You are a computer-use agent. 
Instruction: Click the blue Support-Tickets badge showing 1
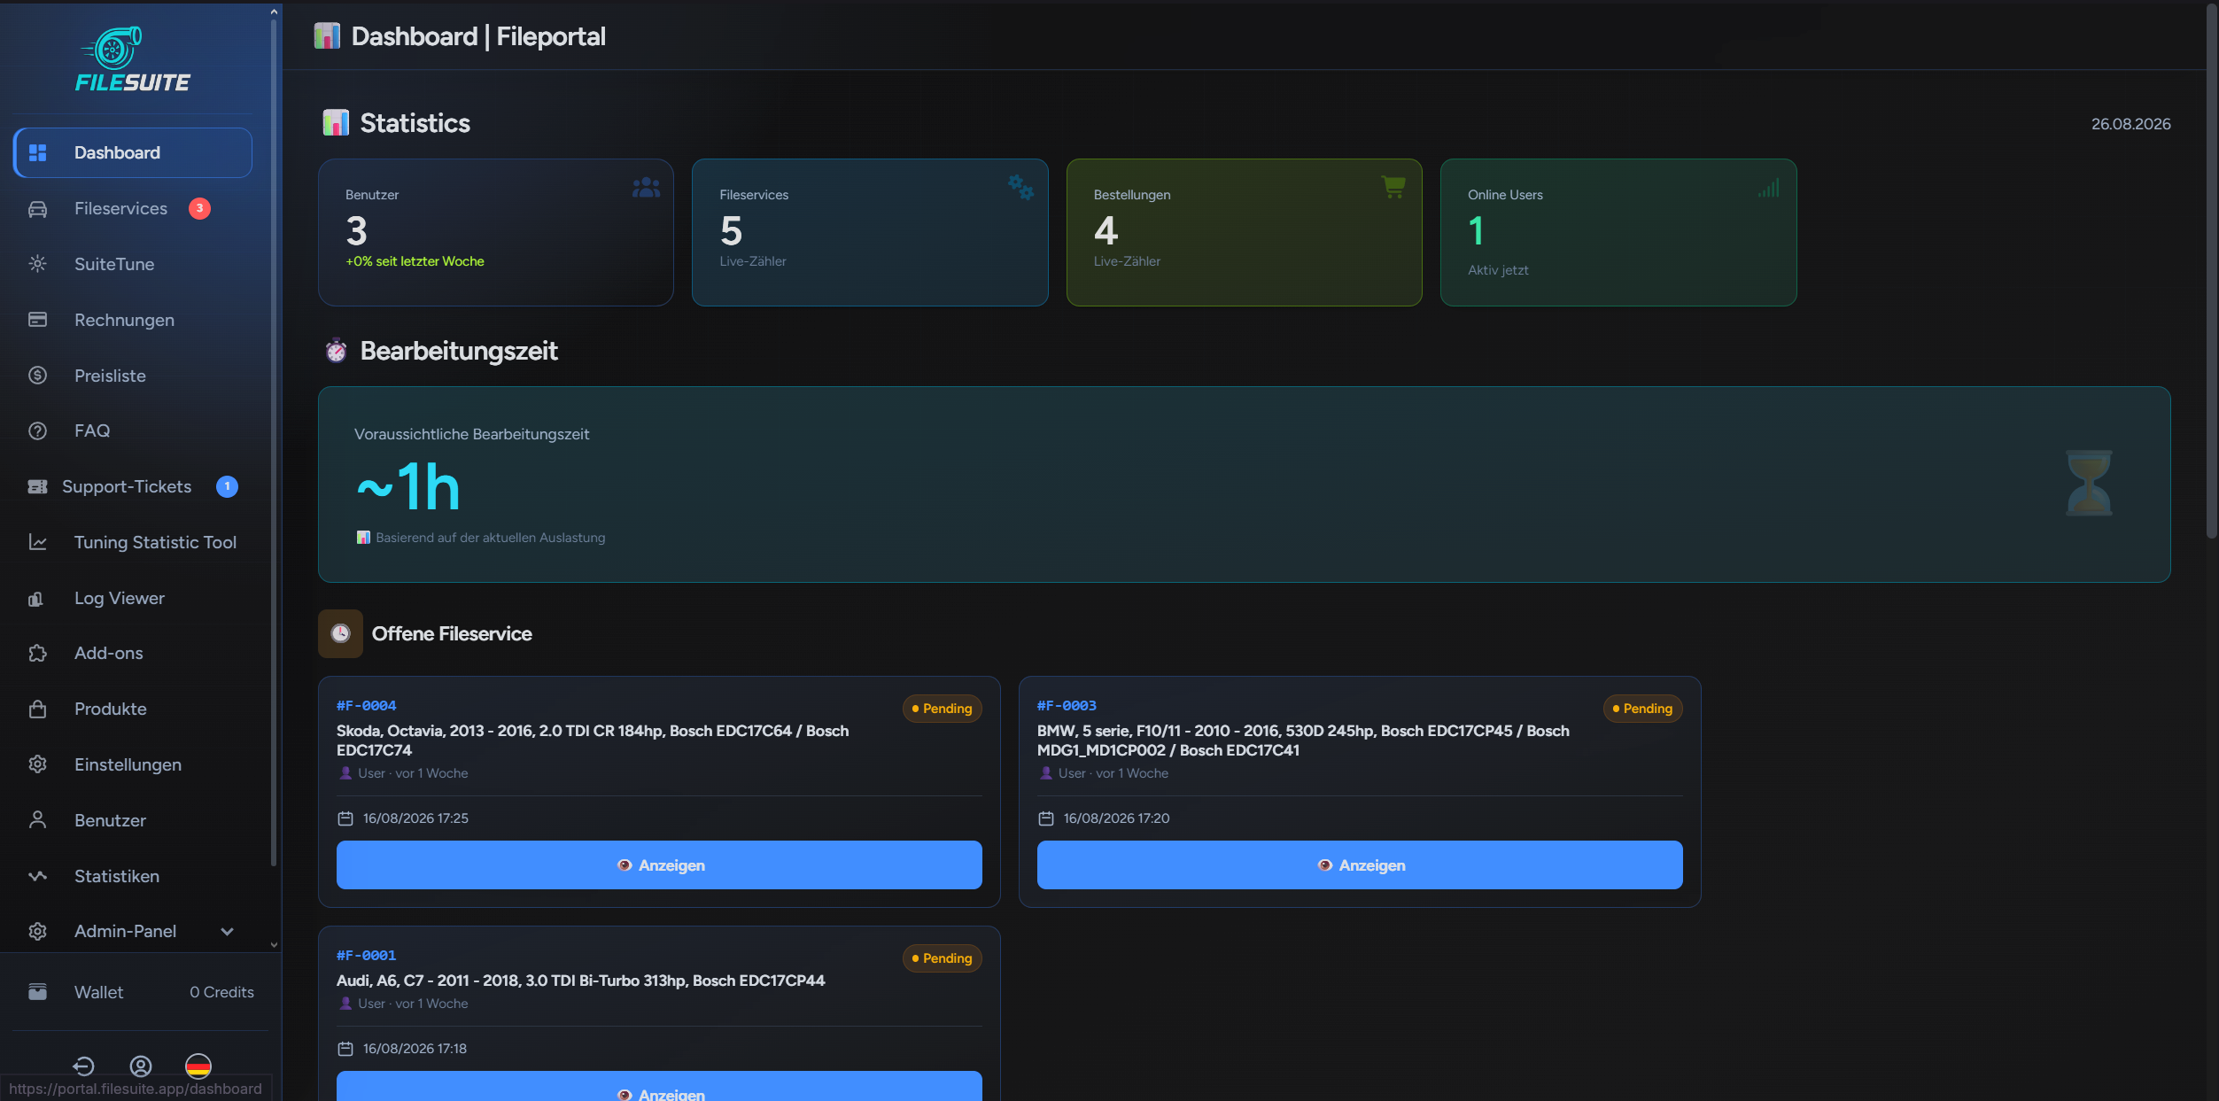pos(227,486)
